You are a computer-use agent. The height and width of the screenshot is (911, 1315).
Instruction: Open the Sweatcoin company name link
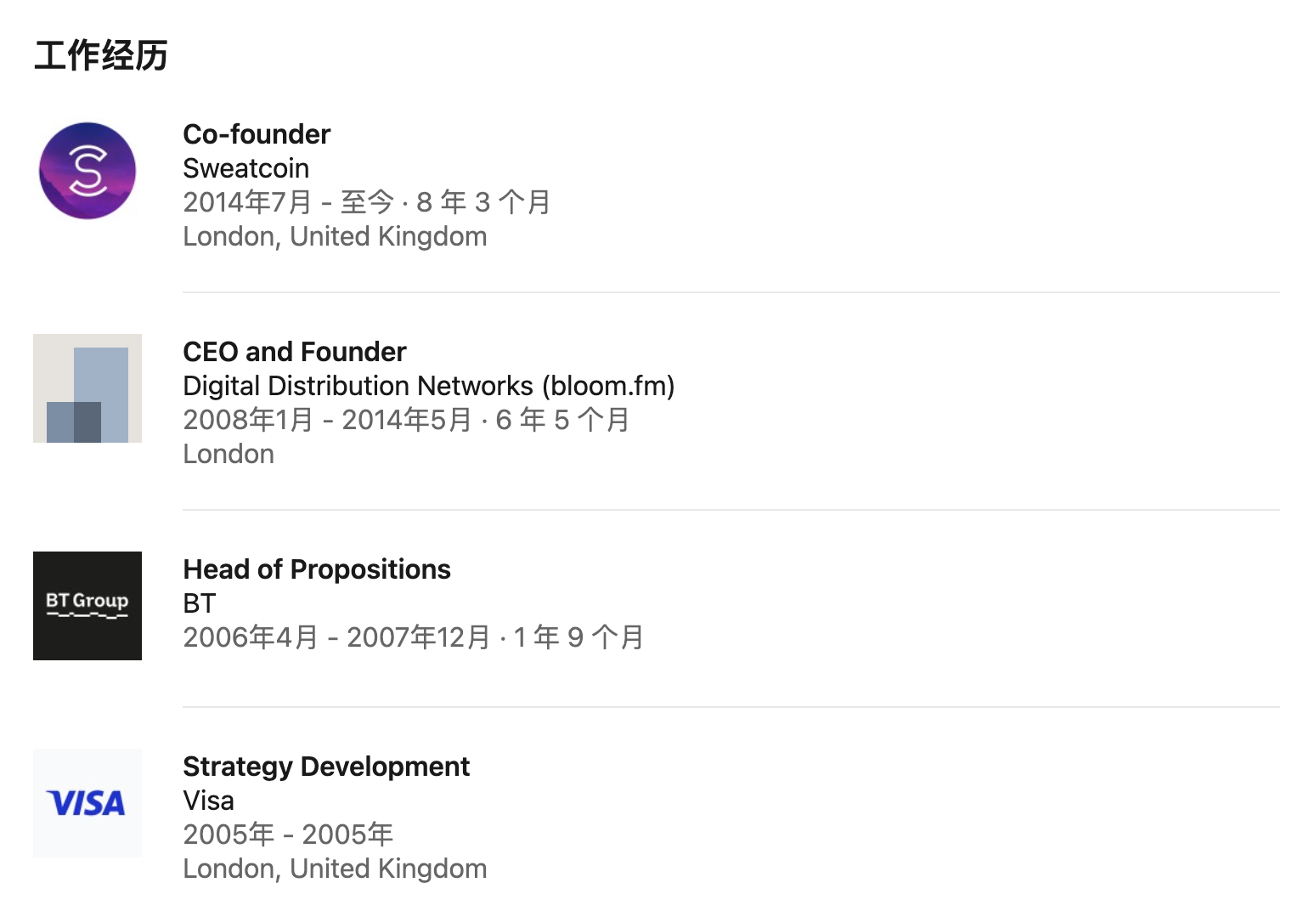point(246,168)
